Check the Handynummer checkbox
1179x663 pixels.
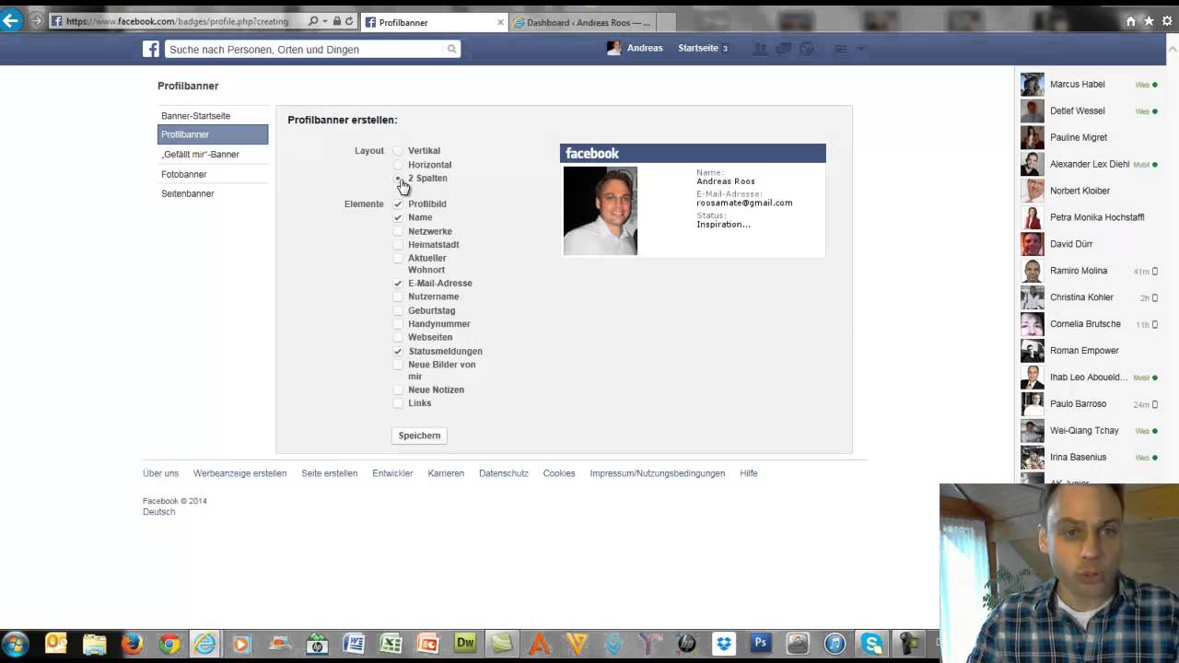click(x=398, y=324)
